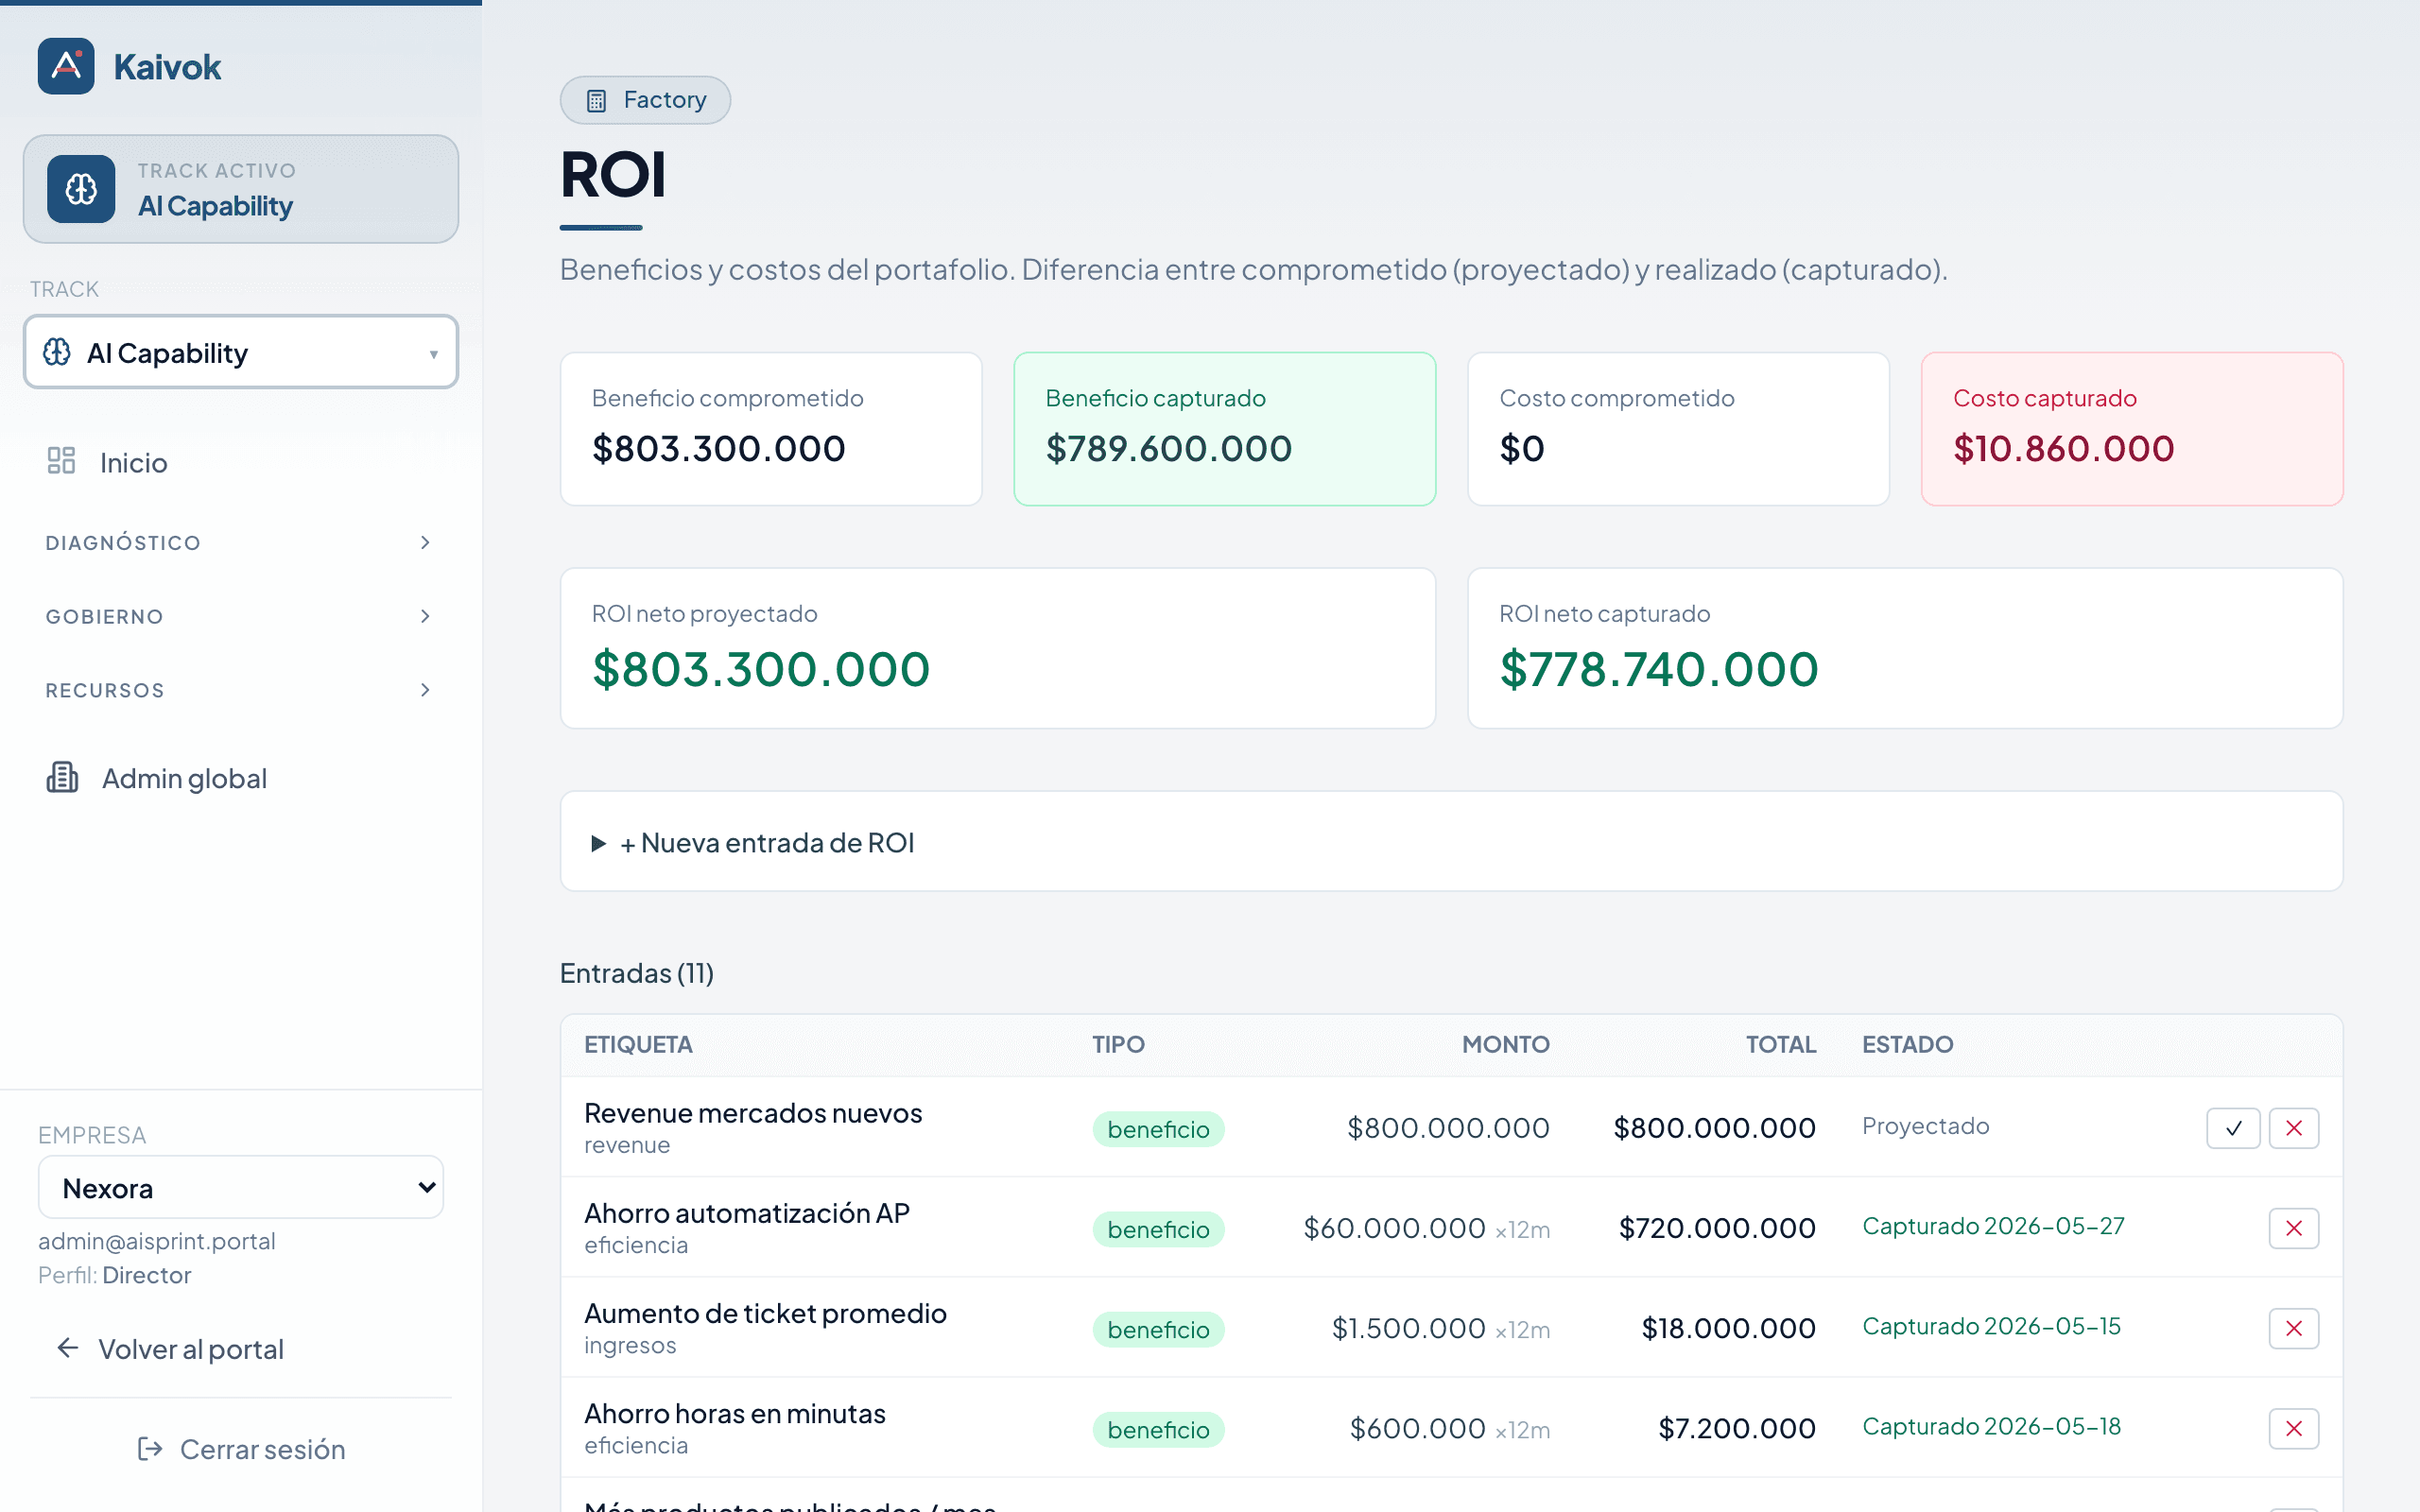Click the Kaivok logo icon
Screen dimensions: 2420x1512
[x=66, y=66]
